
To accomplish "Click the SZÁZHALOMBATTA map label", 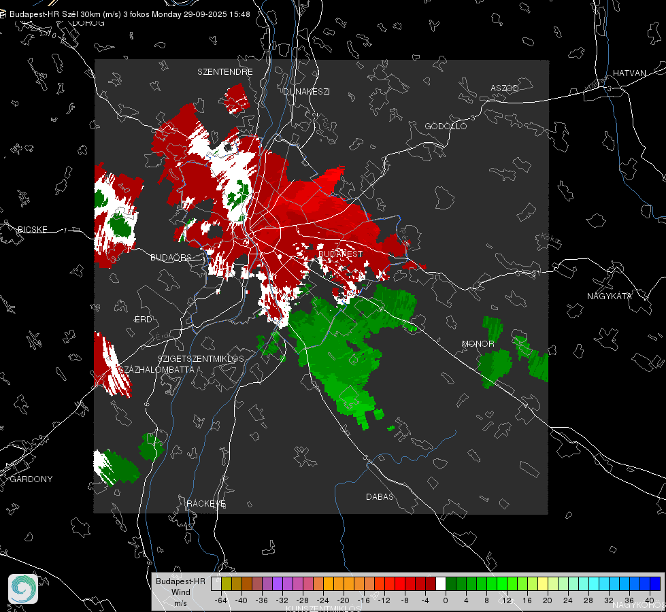I will pyautogui.click(x=156, y=369).
